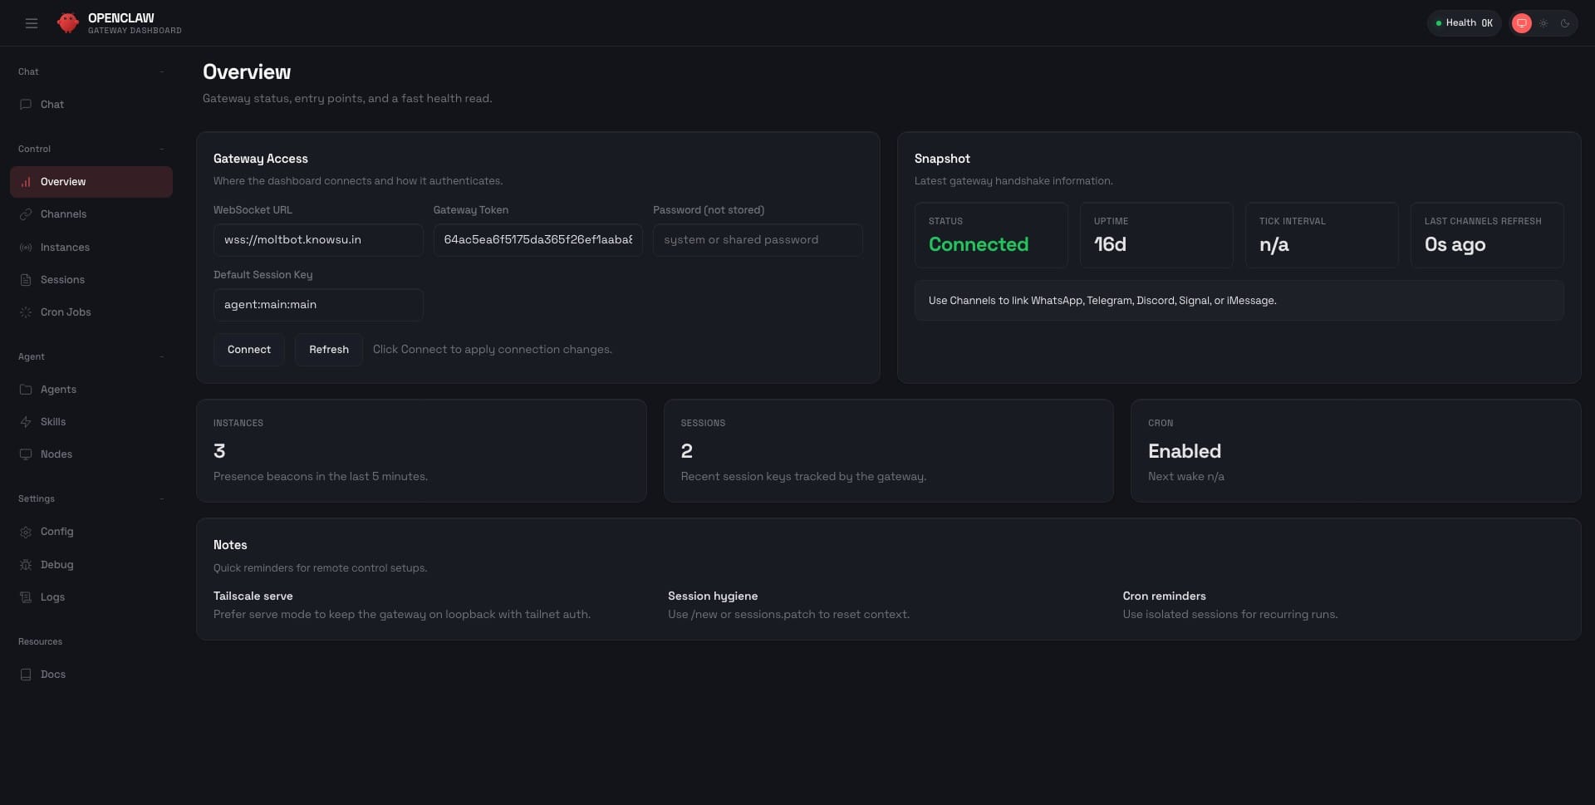Click the Health OK status pill
The height and width of the screenshot is (805, 1595).
[1464, 23]
